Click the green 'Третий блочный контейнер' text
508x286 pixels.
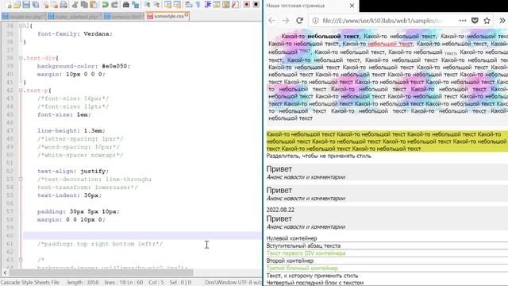coord(302,269)
